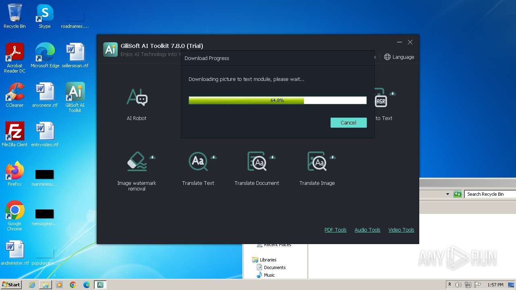This screenshot has height=290, width=516.
Task: Click the 1:57 PM taskbar clock
Action: (495, 285)
